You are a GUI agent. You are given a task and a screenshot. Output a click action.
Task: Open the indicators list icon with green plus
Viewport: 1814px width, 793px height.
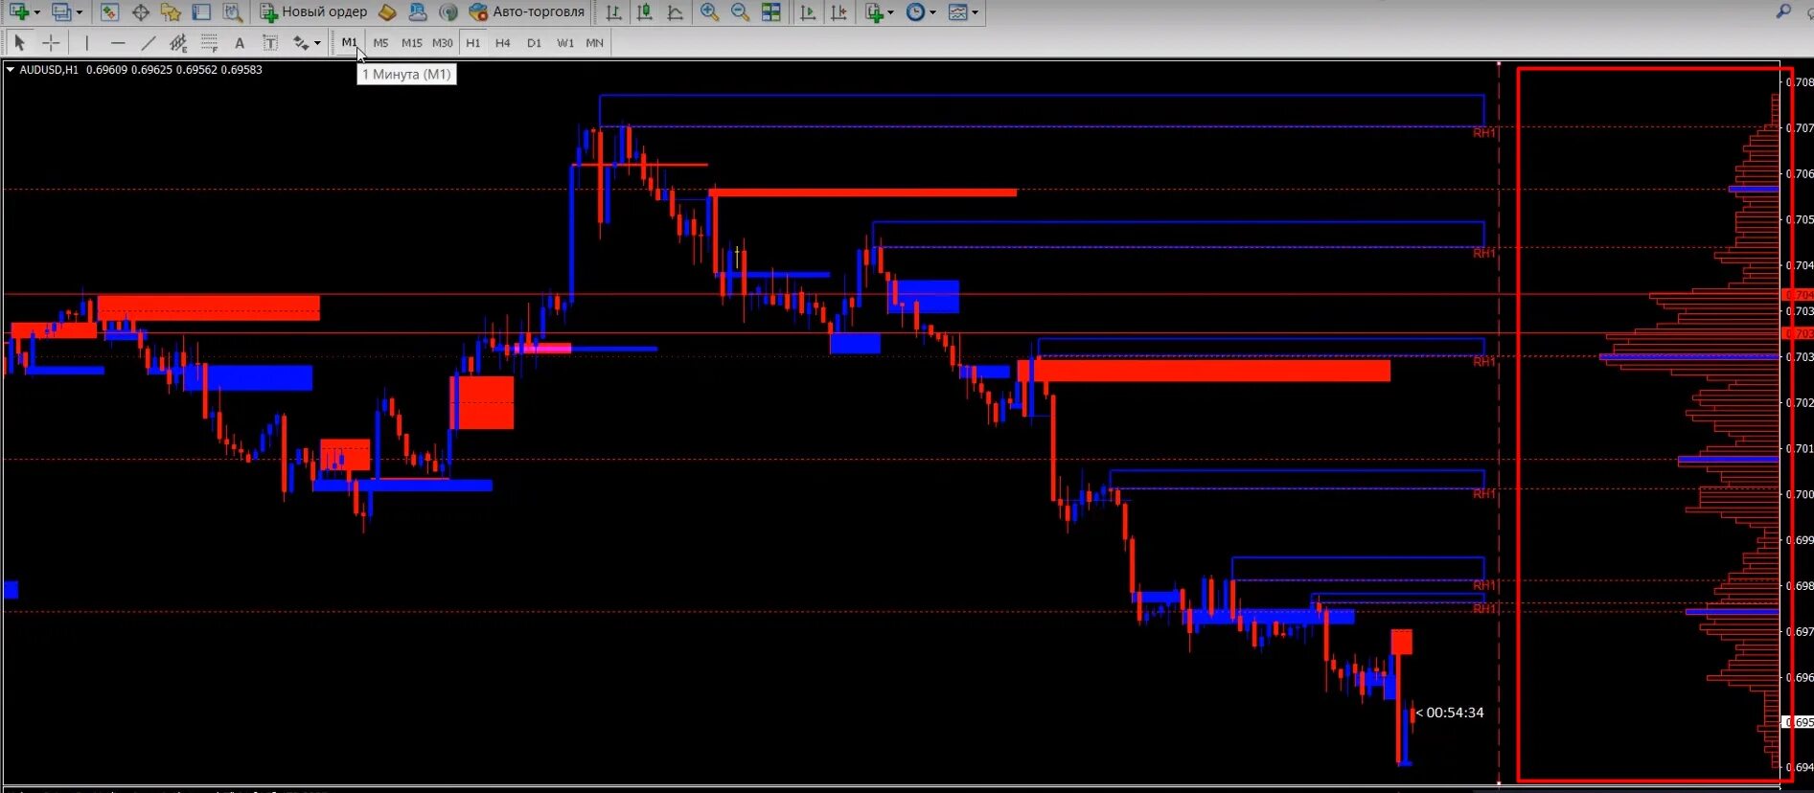click(x=873, y=12)
